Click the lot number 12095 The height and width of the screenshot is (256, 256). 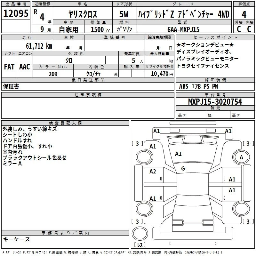click(16, 13)
